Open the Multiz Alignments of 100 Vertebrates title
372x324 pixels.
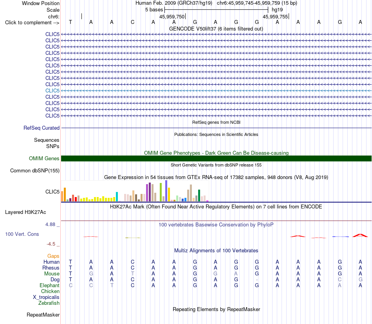click(x=216, y=251)
